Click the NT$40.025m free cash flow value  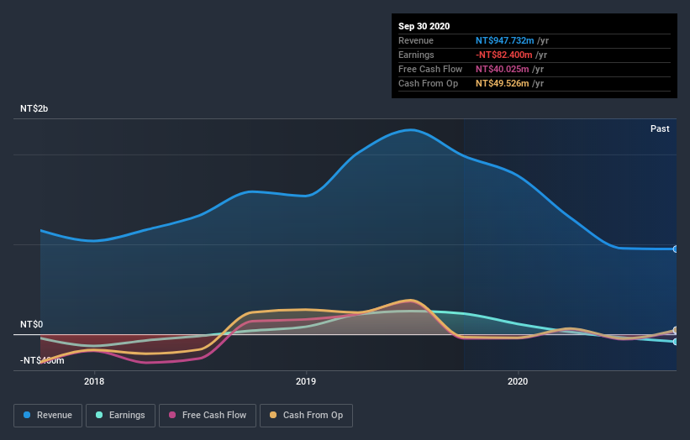click(502, 69)
